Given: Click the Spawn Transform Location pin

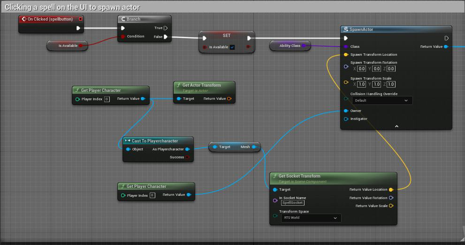Looking at the screenshot, I should click(346, 54).
